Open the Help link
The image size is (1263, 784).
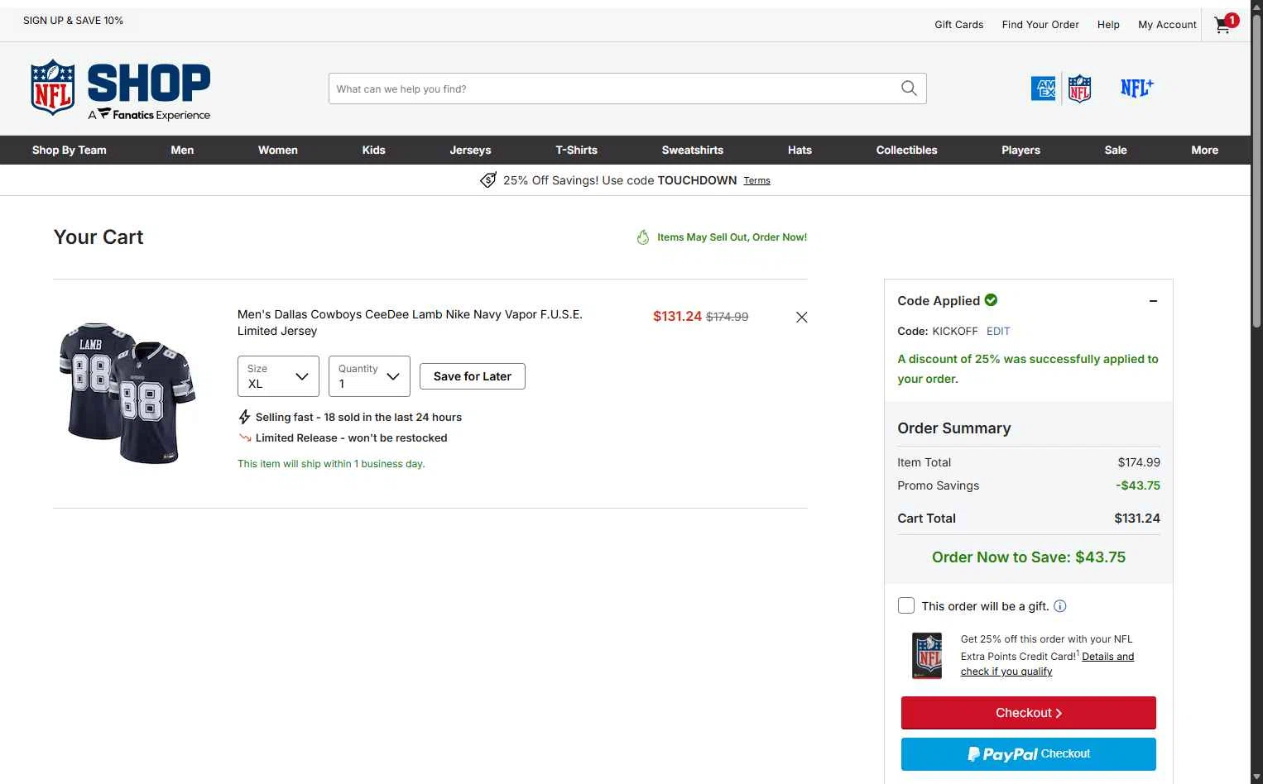tap(1108, 25)
